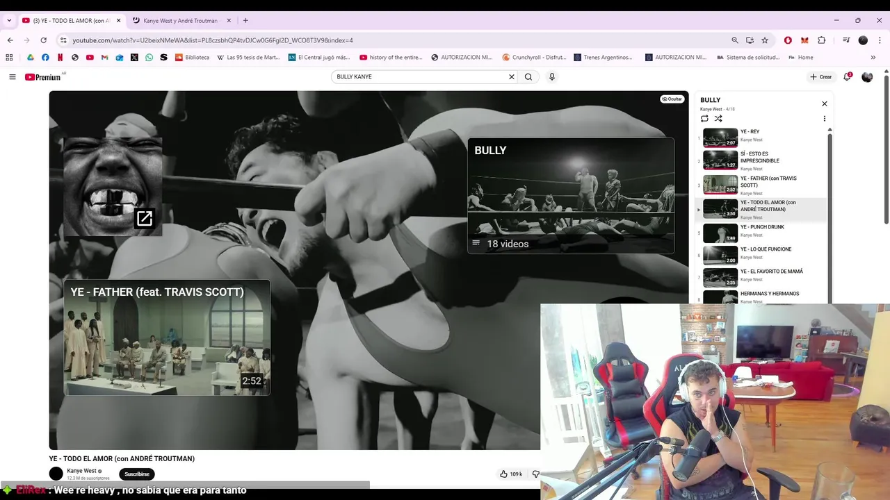
Task: Toggle playlist loop
Action: pyautogui.click(x=704, y=119)
